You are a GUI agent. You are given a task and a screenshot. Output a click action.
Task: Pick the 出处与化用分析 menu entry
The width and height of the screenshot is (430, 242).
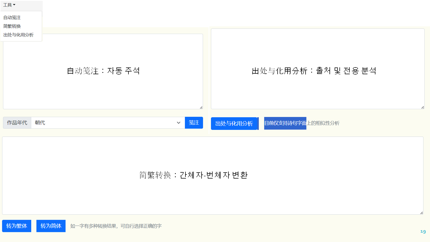(19, 35)
